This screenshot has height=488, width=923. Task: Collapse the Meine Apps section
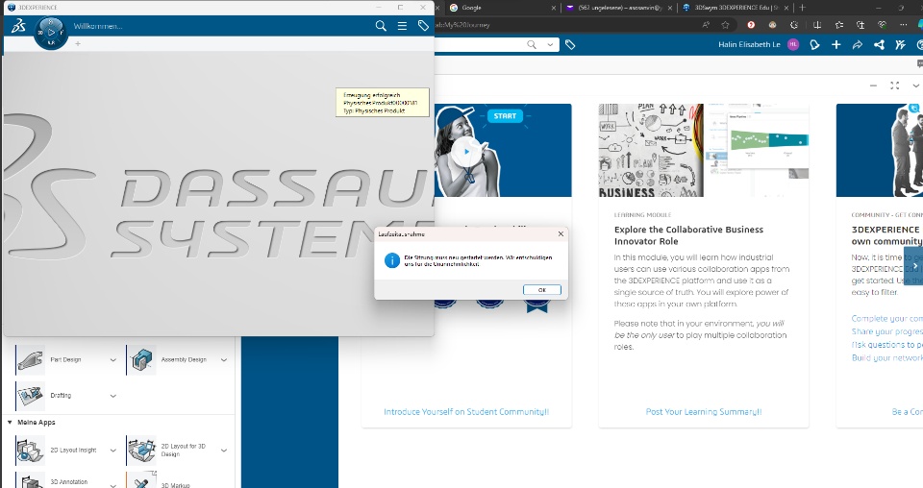10,422
